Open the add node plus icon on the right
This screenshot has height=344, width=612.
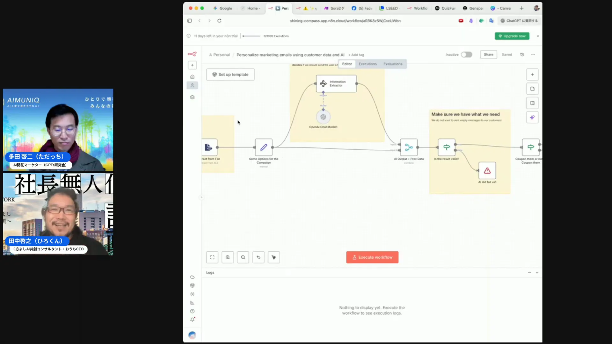[532, 74]
